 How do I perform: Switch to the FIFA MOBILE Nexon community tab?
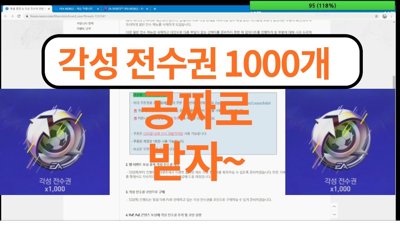(x=77, y=9)
